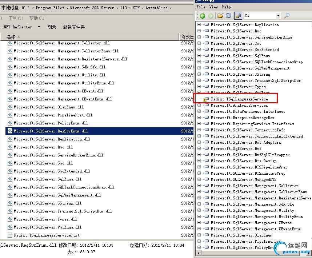Expand Microsoft.SqlServer.Types node
This screenshot has height=258, width=312.
pyautogui.click(x=199, y=86)
